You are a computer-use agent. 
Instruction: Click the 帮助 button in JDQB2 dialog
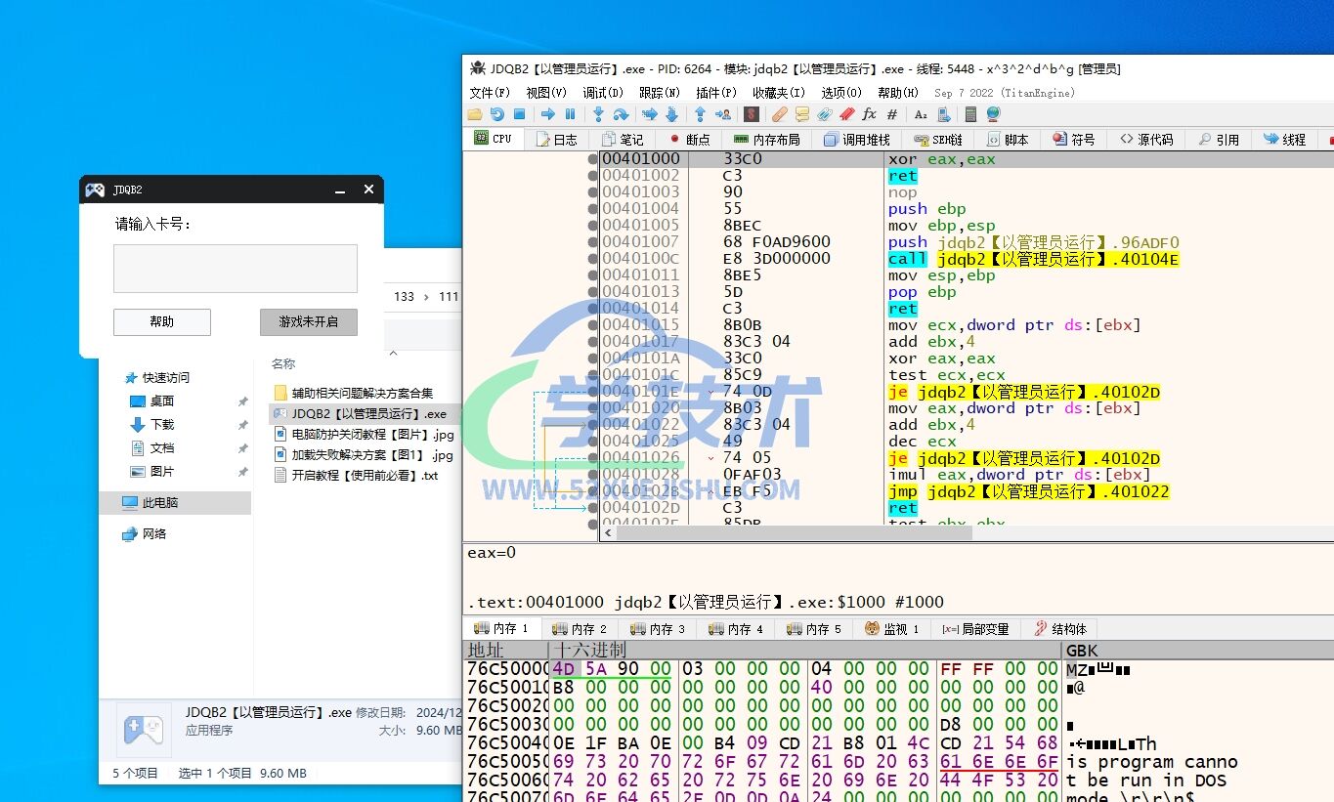pyautogui.click(x=162, y=322)
